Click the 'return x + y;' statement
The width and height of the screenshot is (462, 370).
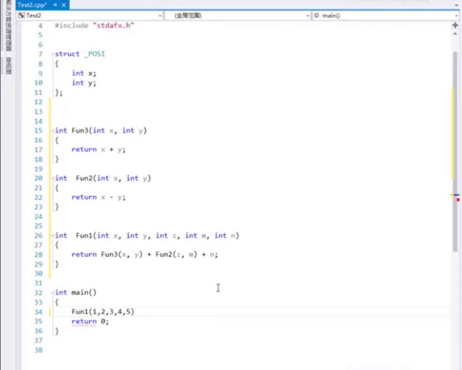(x=99, y=150)
